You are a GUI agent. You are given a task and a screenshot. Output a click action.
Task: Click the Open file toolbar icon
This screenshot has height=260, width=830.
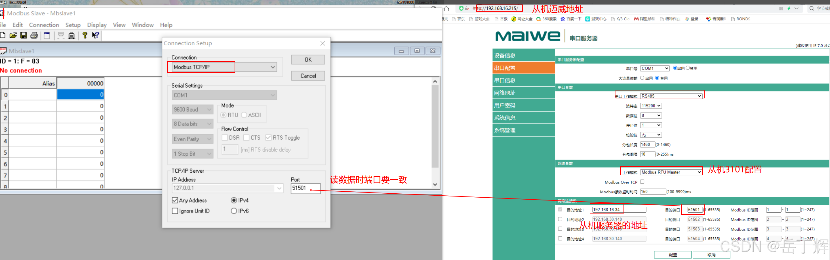click(13, 35)
